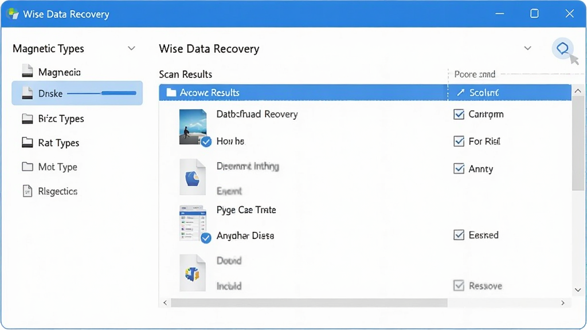Click the Scan Results heading
Image resolution: width=587 pixels, height=330 pixels.
point(185,74)
